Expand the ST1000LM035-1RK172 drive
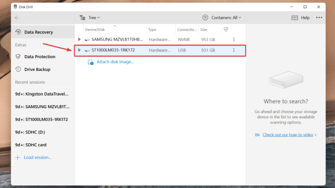 coord(79,50)
